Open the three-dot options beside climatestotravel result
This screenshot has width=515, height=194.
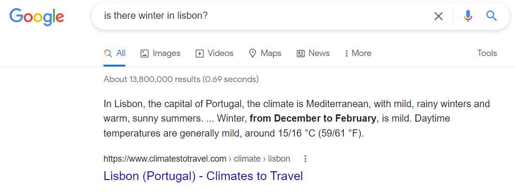pyautogui.click(x=305, y=159)
